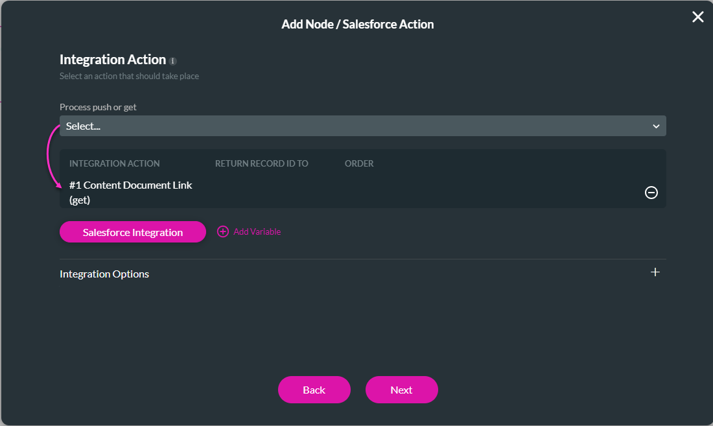This screenshot has height=426, width=713.
Task: Select the #1 Content Document Link row
Action: (x=362, y=193)
